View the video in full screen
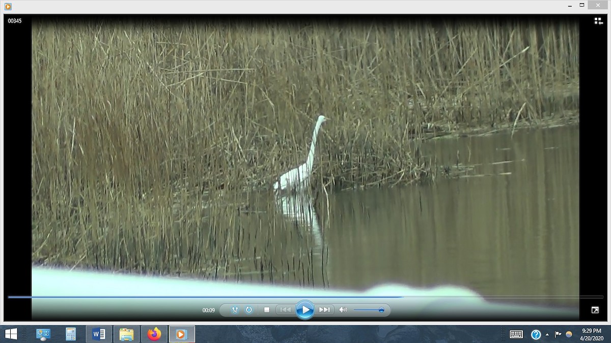The height and width of the screenshot is (343, 611). click(595, 310)
